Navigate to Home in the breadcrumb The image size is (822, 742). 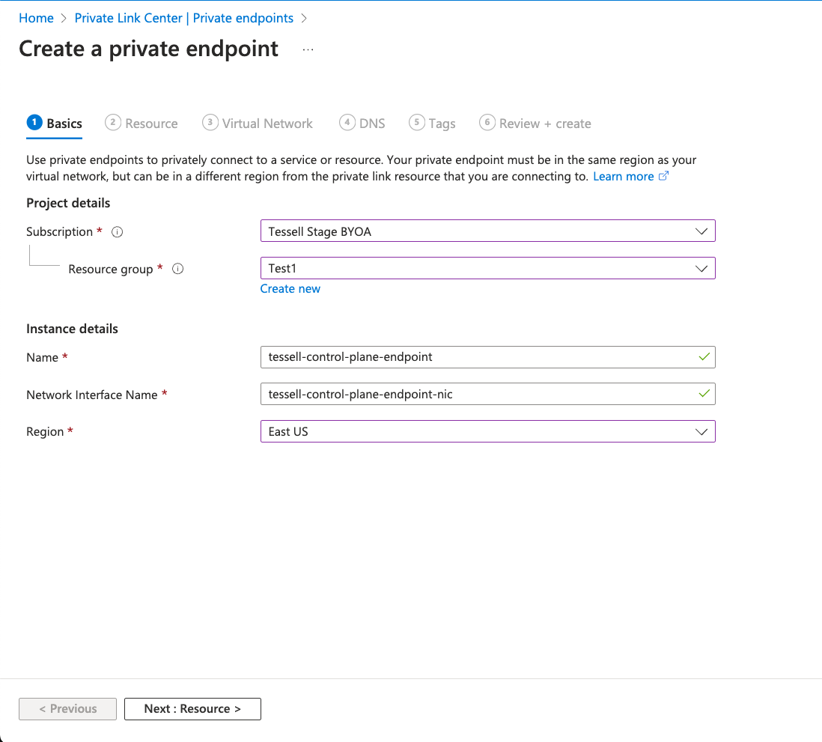point(36,18)
